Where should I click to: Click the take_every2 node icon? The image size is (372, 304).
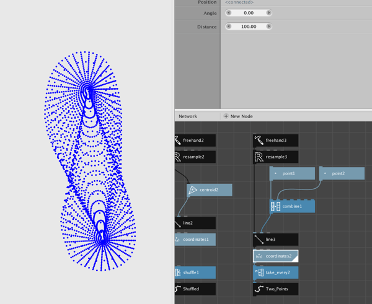coord(259,272)
